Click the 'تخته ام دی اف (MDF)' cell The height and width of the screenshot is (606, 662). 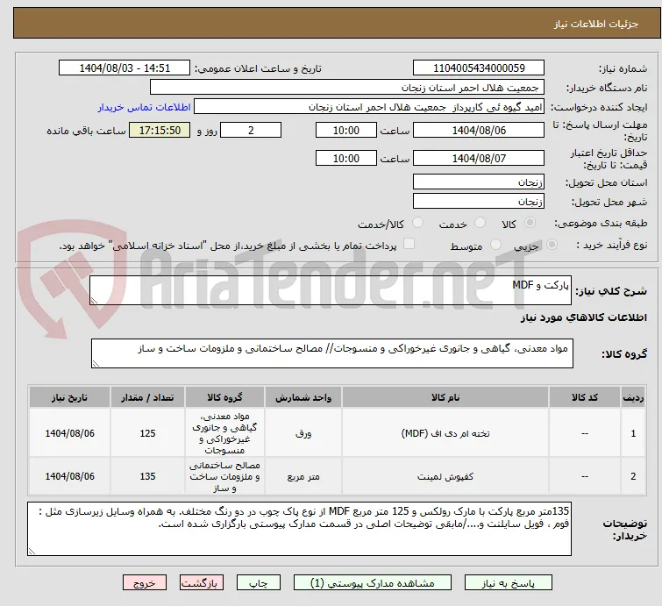click(x=445, y=433)
